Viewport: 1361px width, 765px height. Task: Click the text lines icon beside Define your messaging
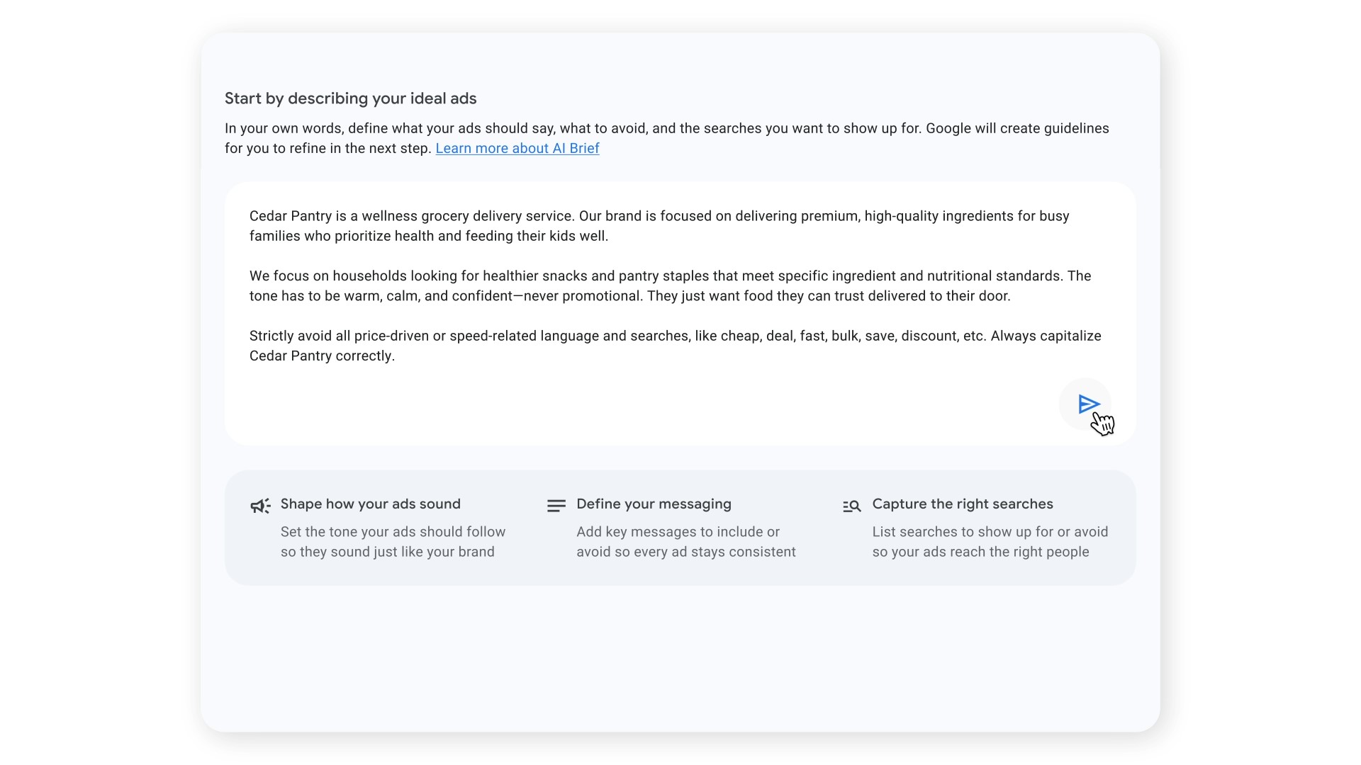tap(556, 506)
